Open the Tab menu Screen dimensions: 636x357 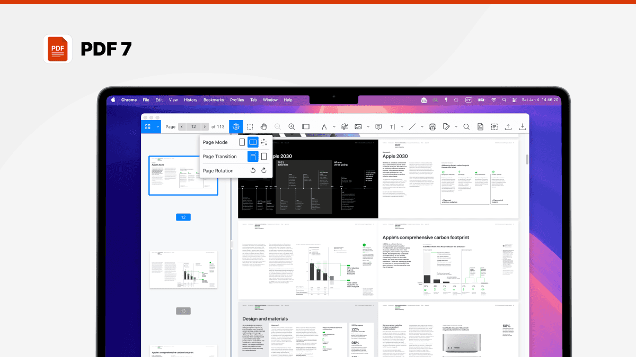253,99
